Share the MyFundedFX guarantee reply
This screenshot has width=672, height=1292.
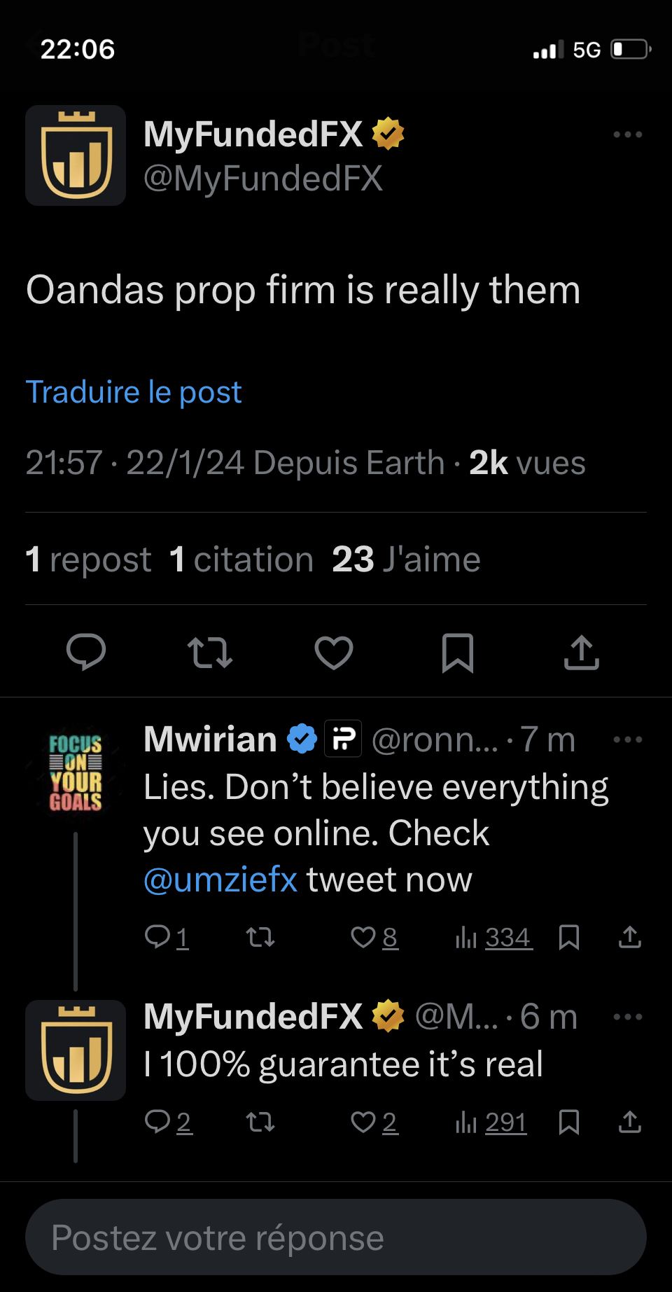630,1122
